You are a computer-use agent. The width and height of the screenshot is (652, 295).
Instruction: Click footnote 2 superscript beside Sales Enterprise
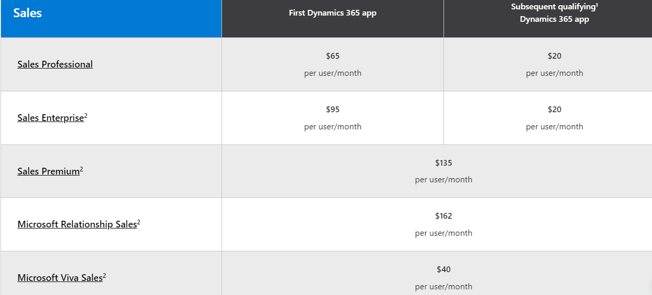click(x=86, y=116)
